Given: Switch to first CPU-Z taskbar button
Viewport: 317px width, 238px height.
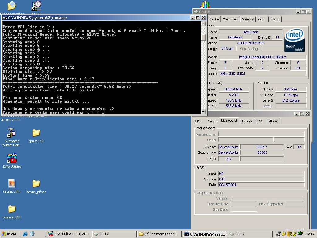Looking at the screenshot, I should pos(114,234).
